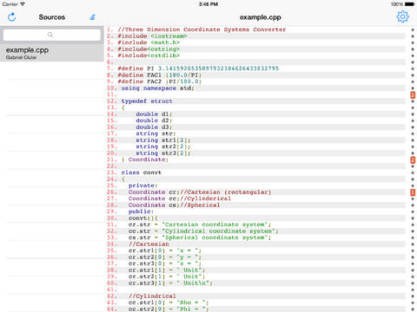417x312 pixels.
Task: Tap example.cpp title in header
Action: (261, 17)
